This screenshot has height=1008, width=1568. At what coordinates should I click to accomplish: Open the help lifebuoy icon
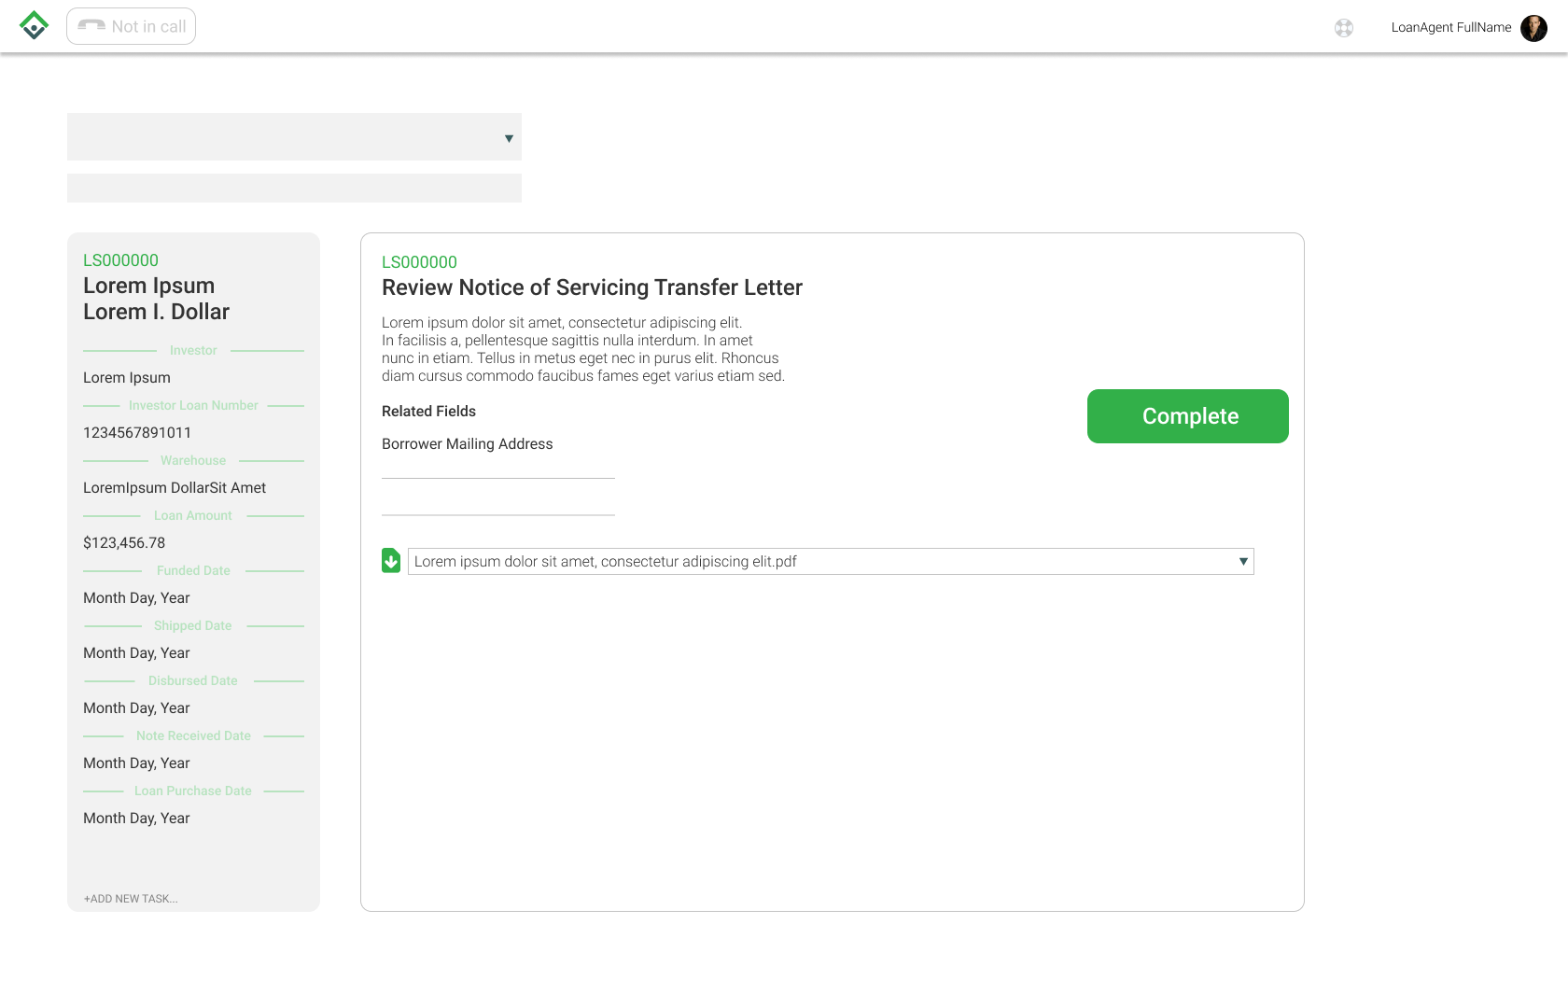(1344, 28)
